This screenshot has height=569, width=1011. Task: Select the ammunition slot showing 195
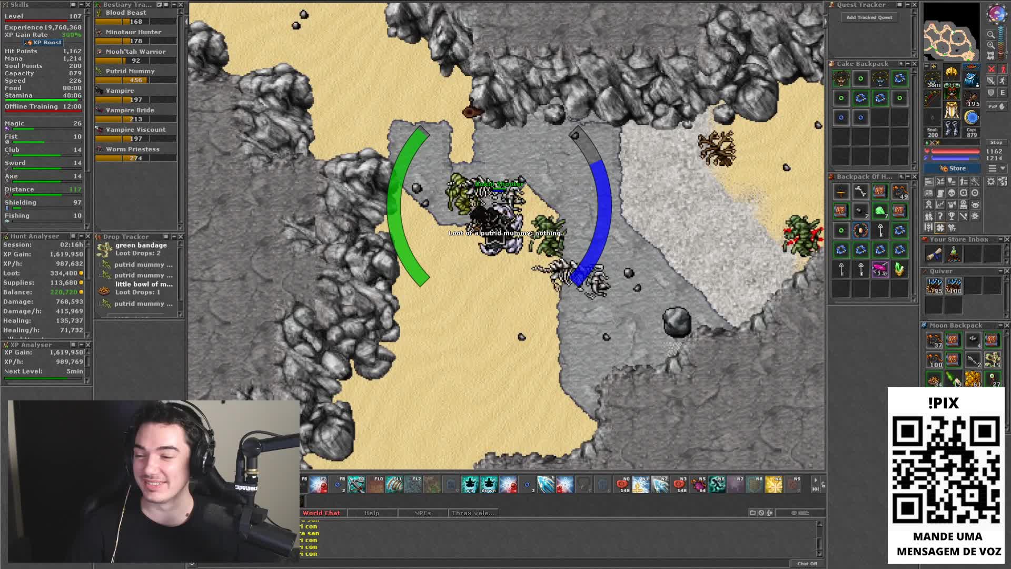tap(972, 98)
